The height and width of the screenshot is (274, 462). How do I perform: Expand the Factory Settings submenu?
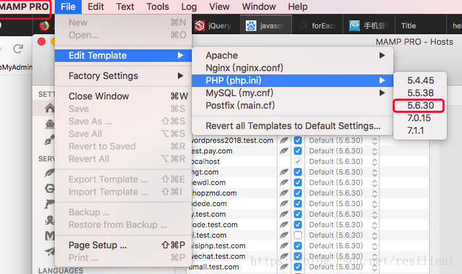click(123, 76)
